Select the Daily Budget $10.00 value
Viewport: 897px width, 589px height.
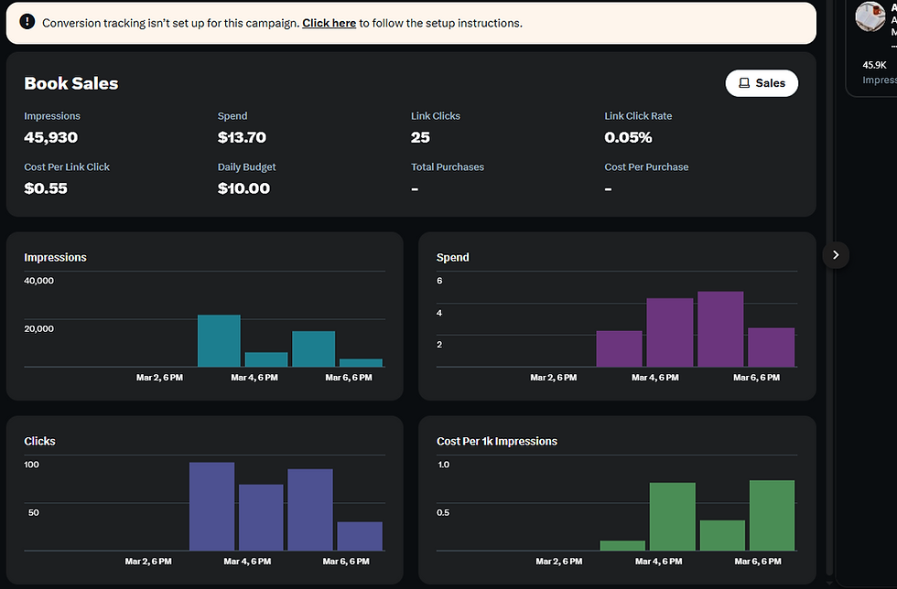pos(243,188)
